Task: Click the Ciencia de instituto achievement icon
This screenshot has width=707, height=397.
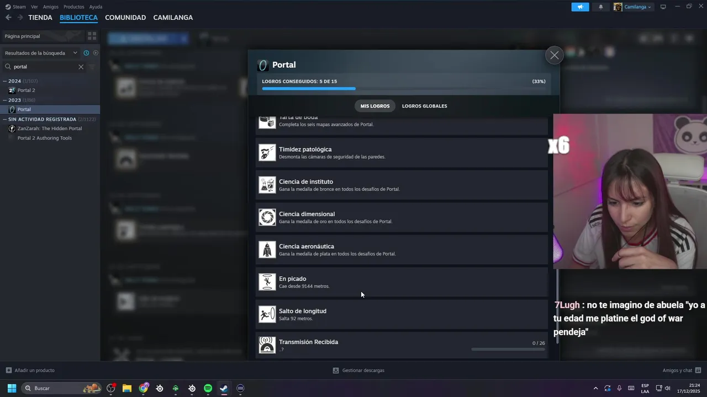Action: pos(267,185)
